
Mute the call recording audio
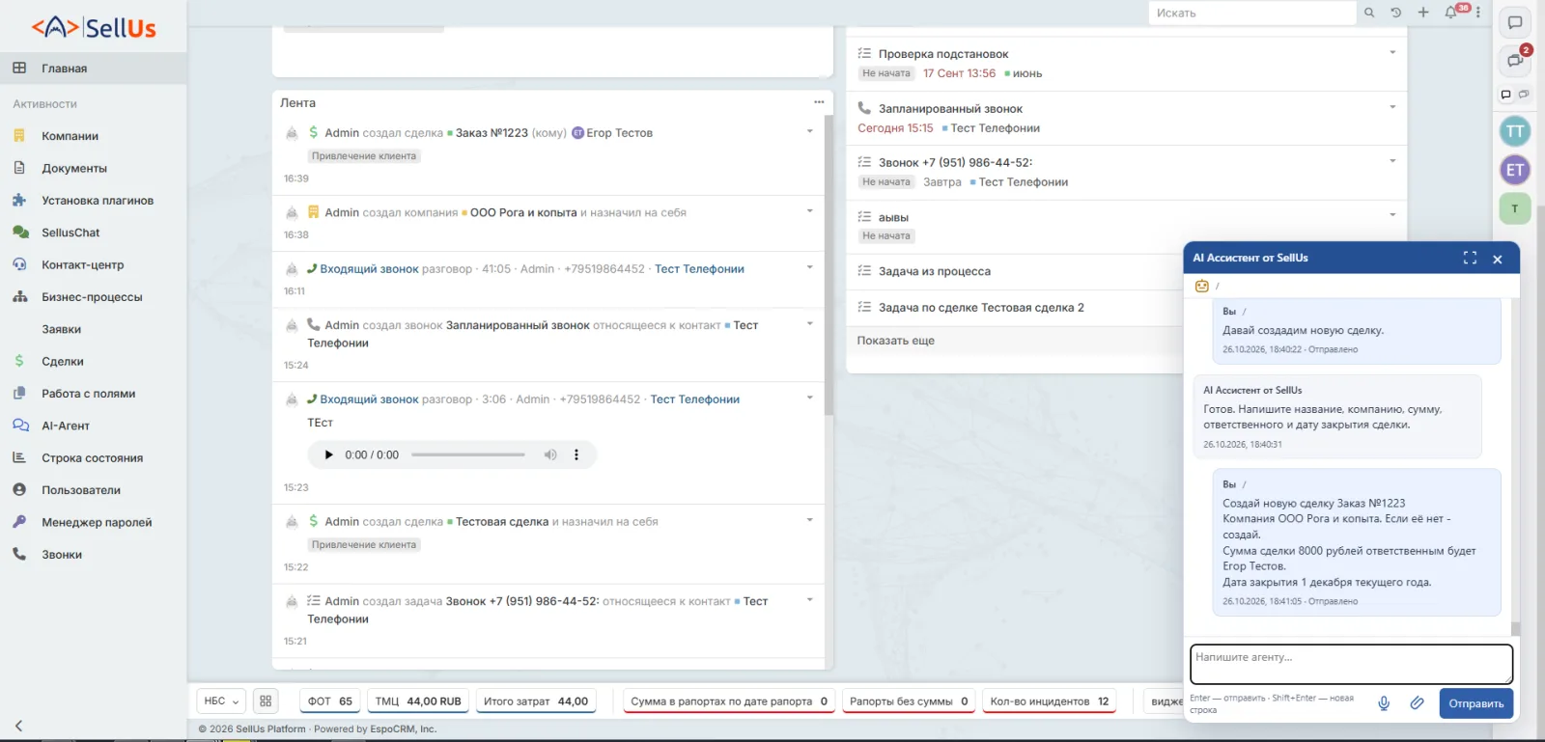pyautogui.click(x=550, y=455)
